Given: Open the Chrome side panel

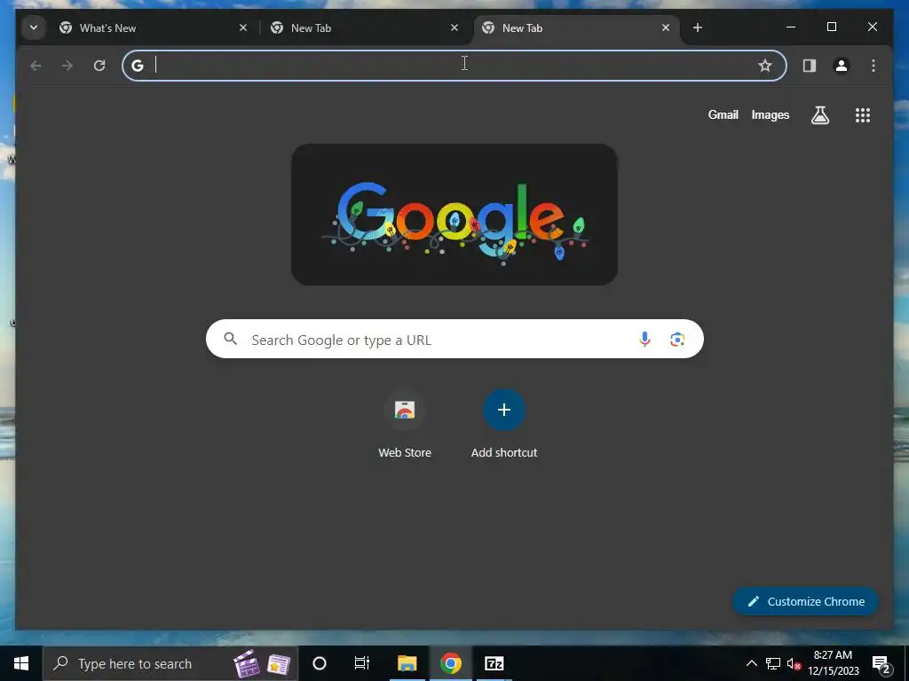Looking at the screenshot, I should pyautogui.click(x=810, y=66).
